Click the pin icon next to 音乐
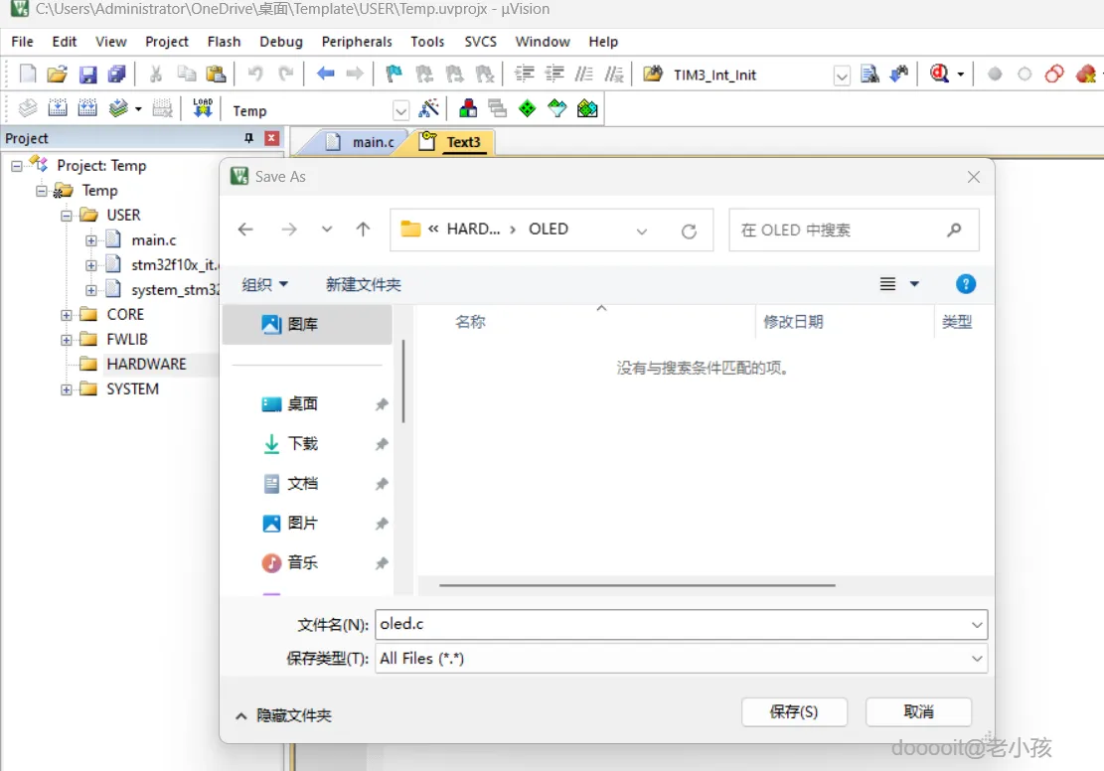Viewport: 1104px width, 771px height. pos(382,562)
